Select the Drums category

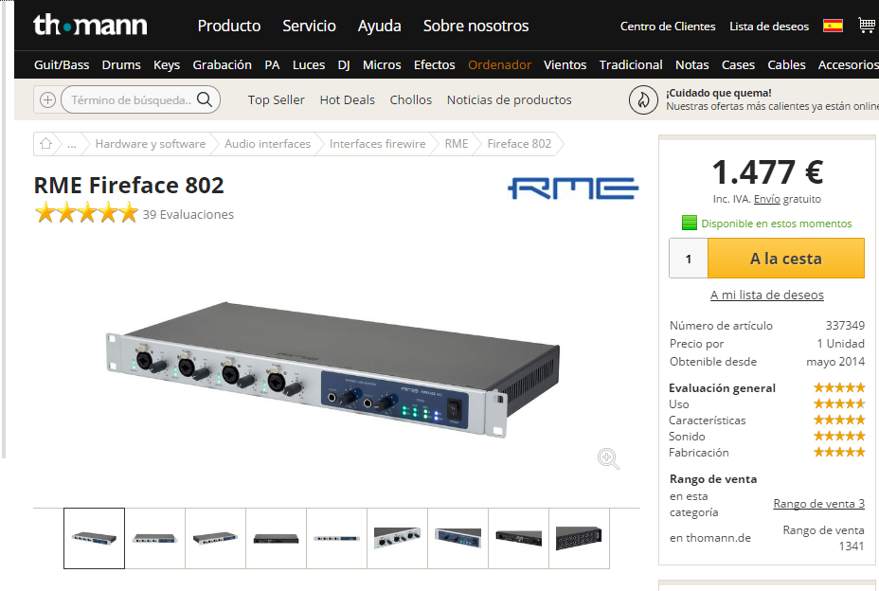(121, 65)
